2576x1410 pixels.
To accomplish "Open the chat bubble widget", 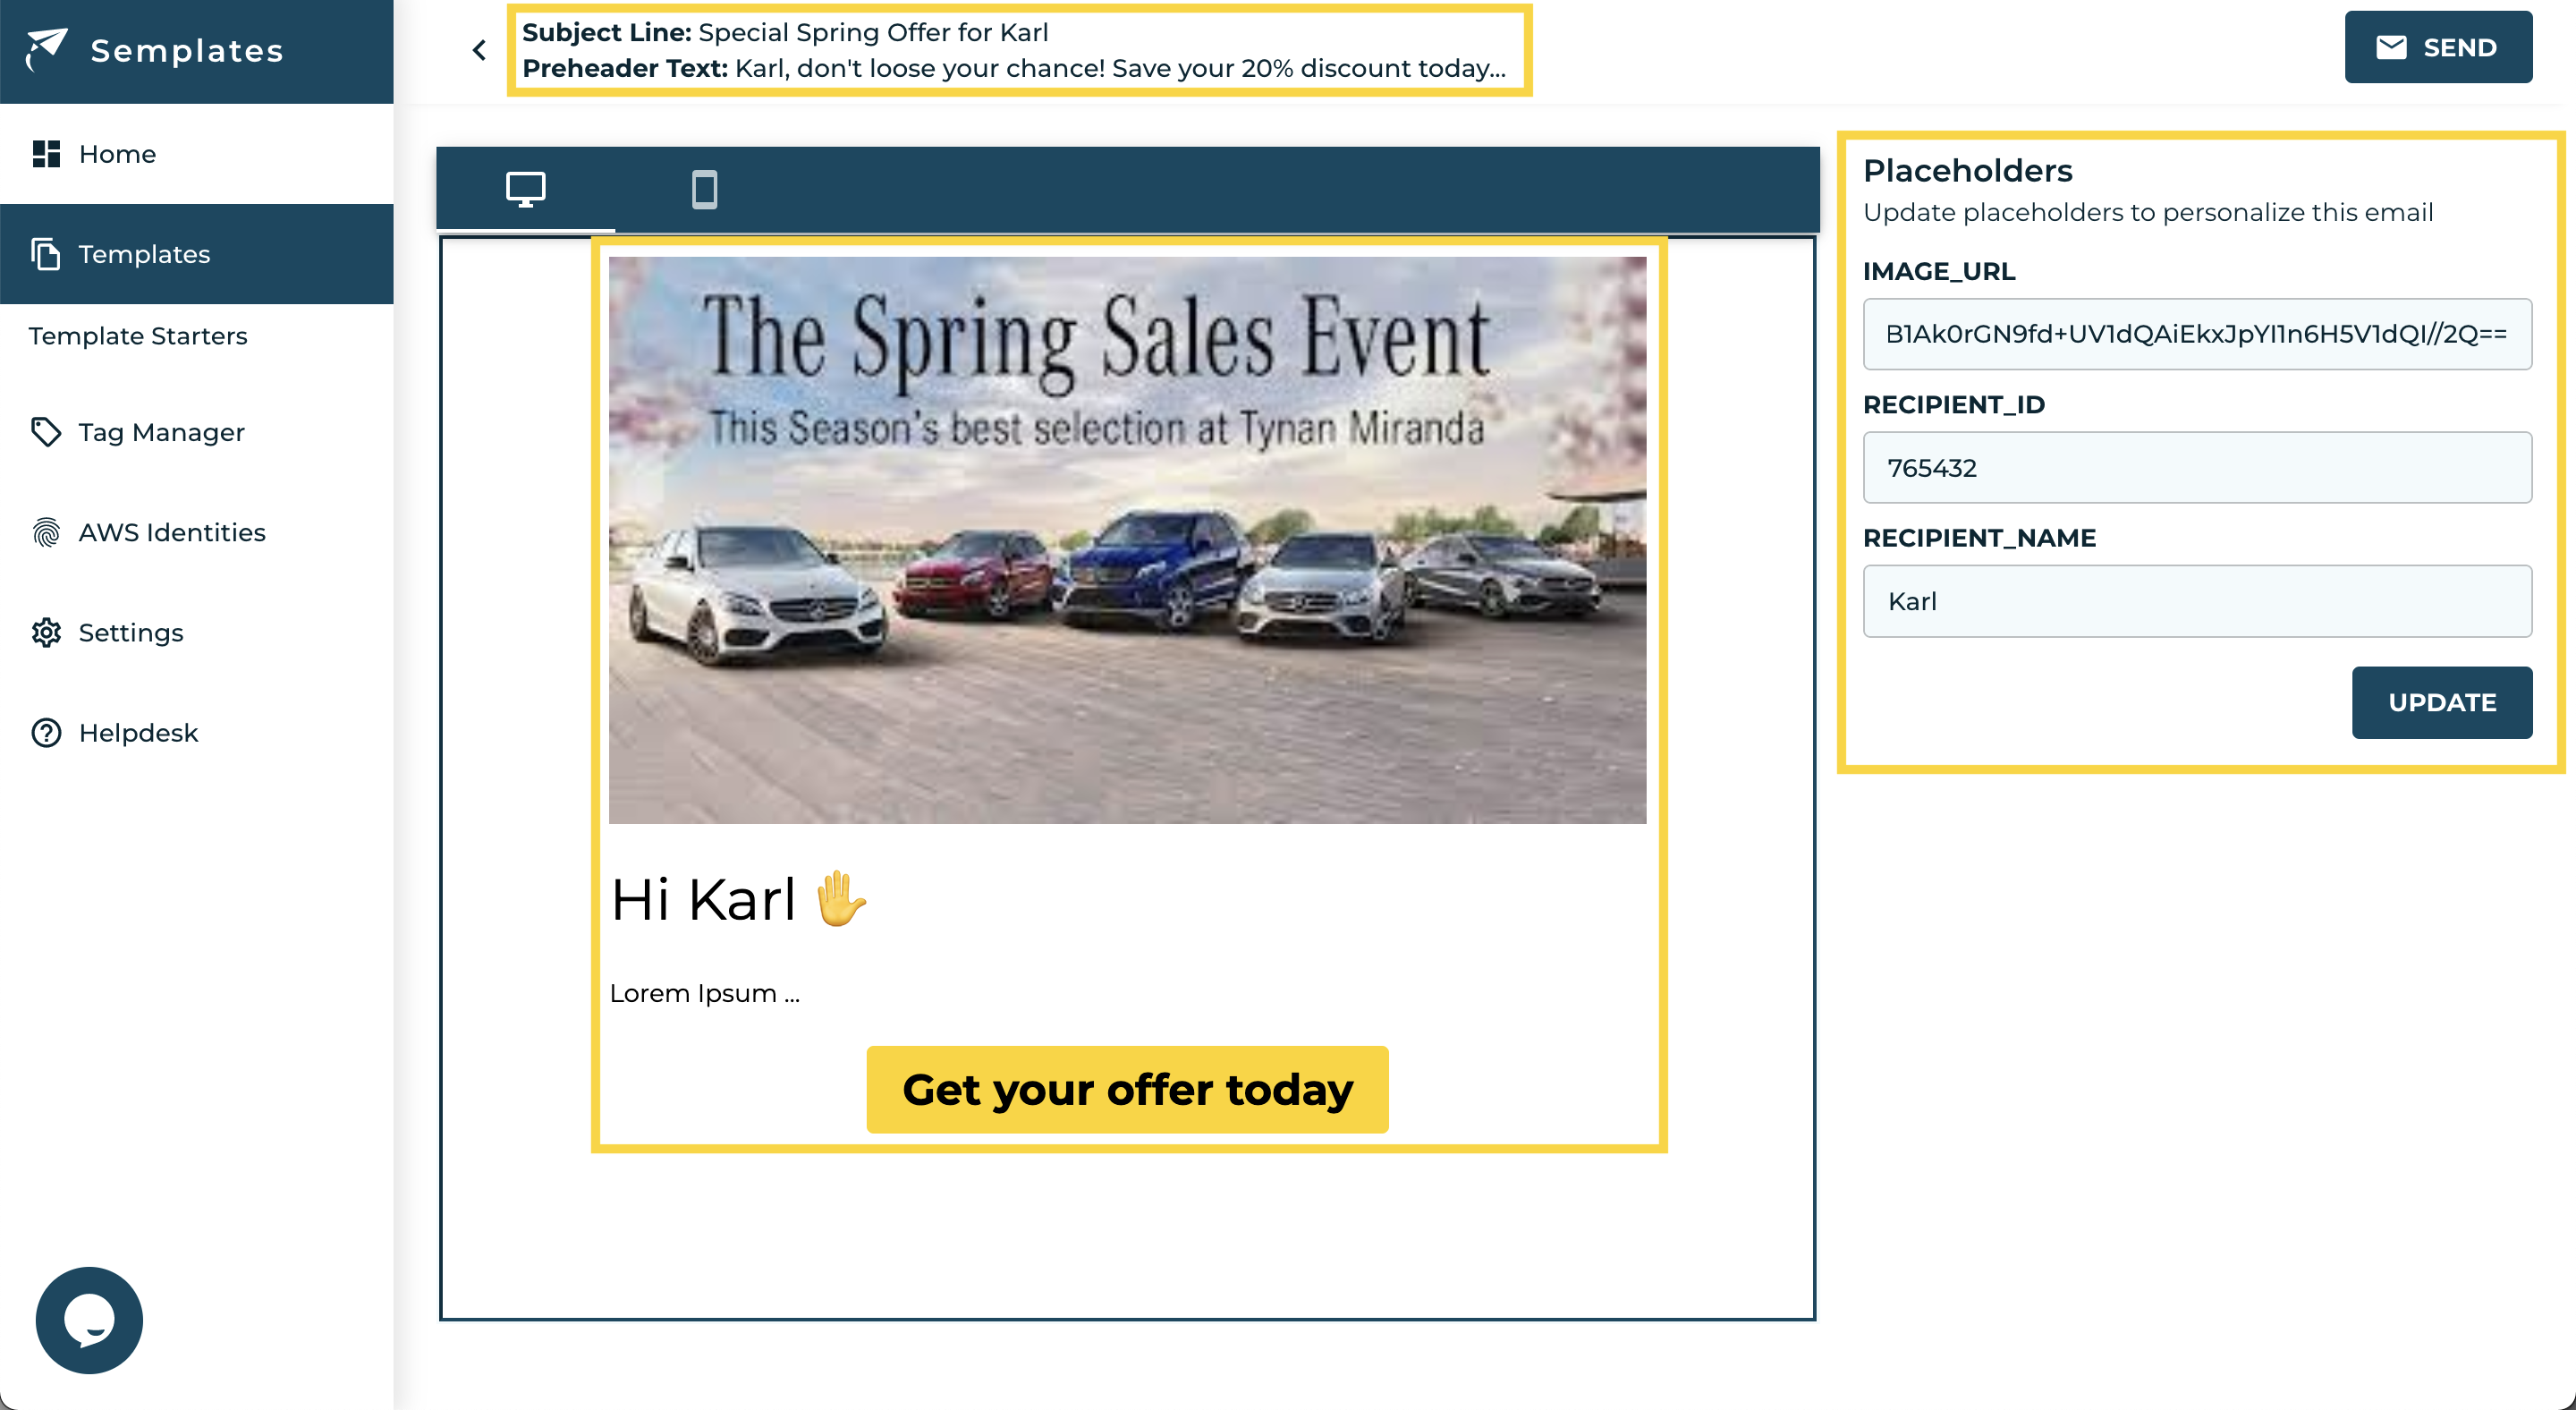I will point(89,1320).
